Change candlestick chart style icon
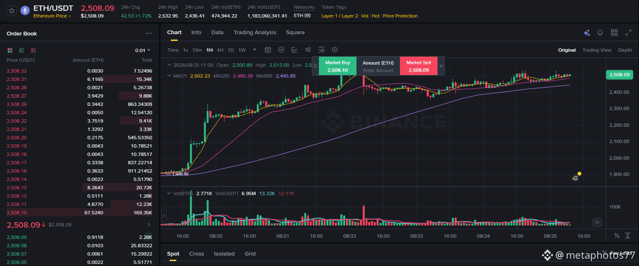Image resolution: width=639 pixels, height=266 pixels. [x=308, y=50]
